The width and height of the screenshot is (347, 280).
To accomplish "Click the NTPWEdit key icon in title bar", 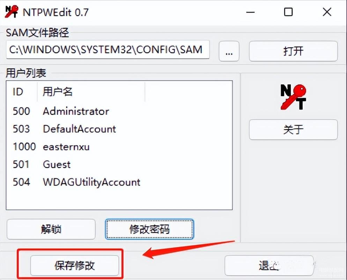I will coord(12,12).
